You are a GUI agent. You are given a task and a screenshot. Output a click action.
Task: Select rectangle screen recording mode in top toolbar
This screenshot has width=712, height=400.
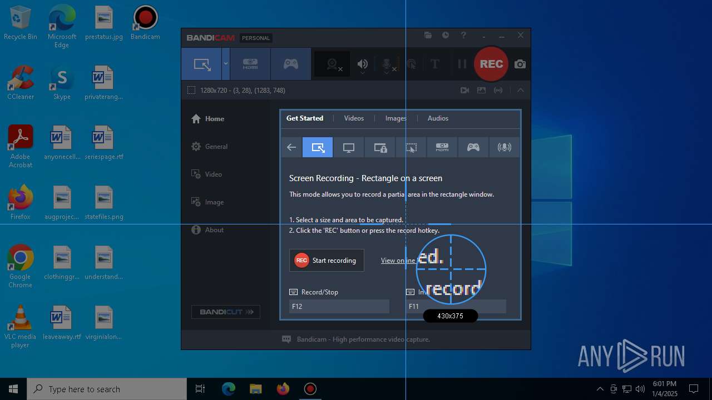click(201, 64)
